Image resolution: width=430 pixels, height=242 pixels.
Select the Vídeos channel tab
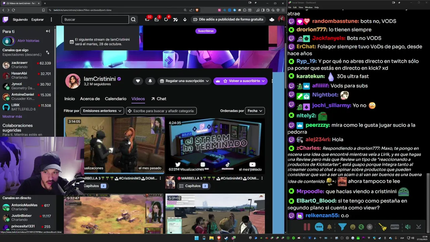click(138, 99)
